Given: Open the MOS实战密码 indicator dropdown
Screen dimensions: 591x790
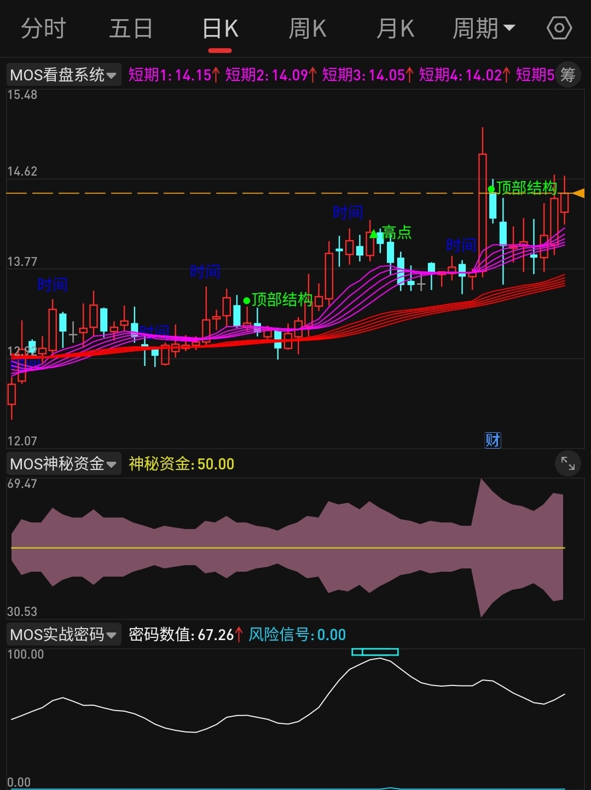Looking at the screenshot, I should tap(63, 635).
